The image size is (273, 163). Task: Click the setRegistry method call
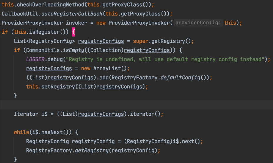58,87
